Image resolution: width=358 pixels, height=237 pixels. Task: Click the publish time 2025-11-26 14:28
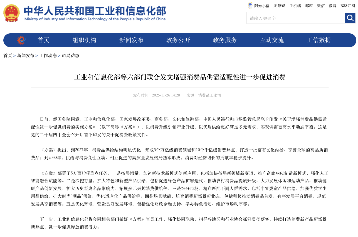tap(166, 95)
